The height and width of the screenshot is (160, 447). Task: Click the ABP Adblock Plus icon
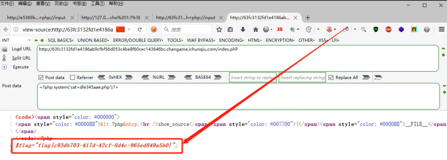point(388,29)
